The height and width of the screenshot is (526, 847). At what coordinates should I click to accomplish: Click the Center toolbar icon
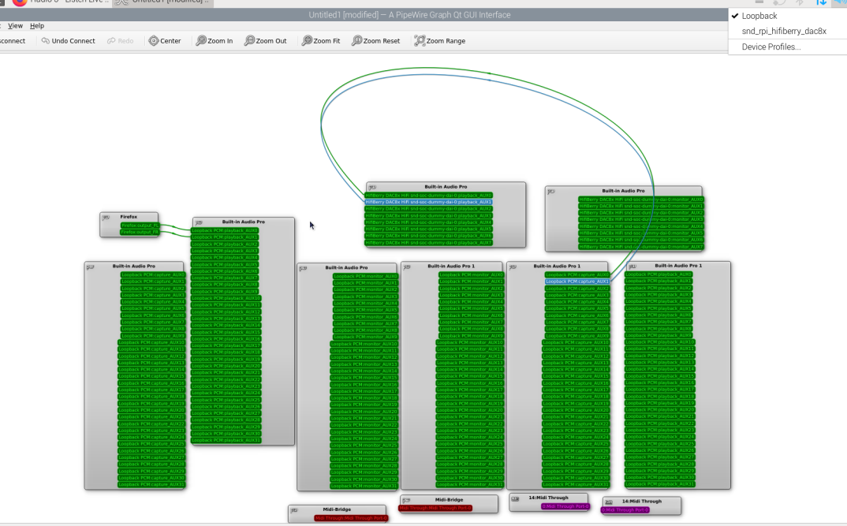pos(154,40)
